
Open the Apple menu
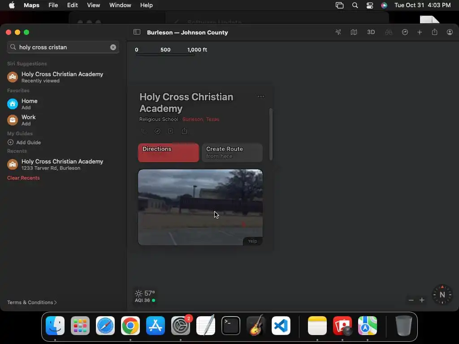pos(12,5)
